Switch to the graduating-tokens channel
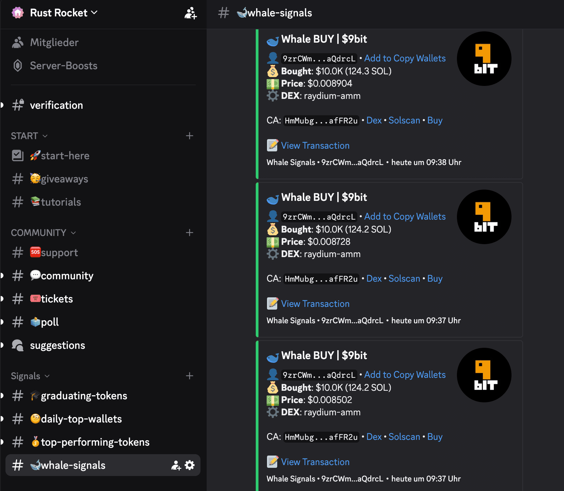The width and height of the screenshot is (564, 491). [x=84, y=396]
